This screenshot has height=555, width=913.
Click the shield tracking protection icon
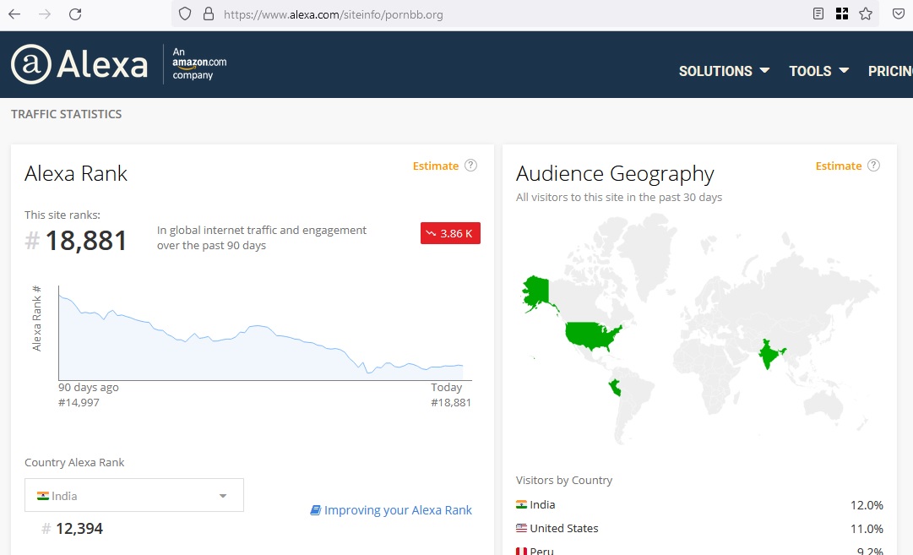(185, 14)
